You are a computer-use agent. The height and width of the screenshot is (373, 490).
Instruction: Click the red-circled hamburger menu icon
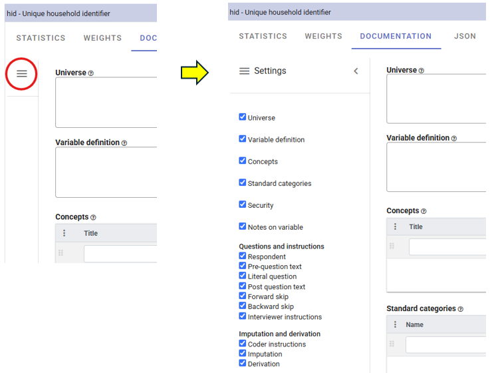point(22,74)
